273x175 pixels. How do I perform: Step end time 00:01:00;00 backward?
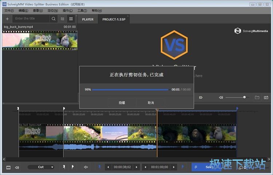(x=145, y=167)
